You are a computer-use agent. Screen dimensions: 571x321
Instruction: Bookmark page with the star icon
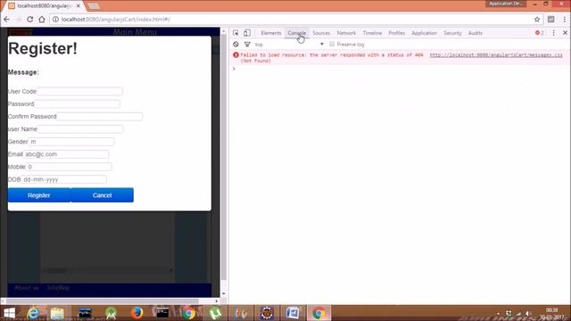click(537, 20)
